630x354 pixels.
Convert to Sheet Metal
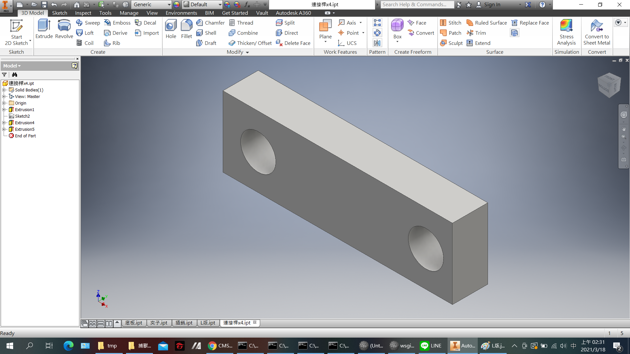click(597, 32)
